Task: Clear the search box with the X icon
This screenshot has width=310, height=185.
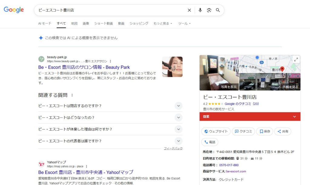Action: (189, 10)
